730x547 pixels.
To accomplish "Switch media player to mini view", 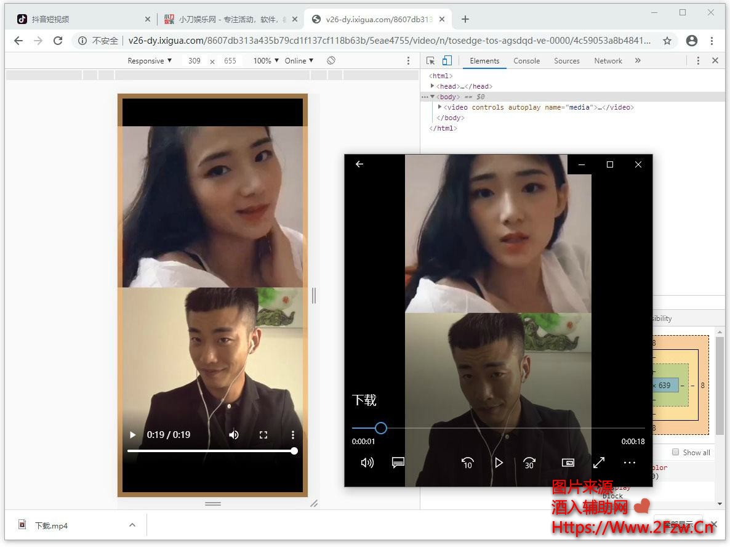I will tap(568, 463).
